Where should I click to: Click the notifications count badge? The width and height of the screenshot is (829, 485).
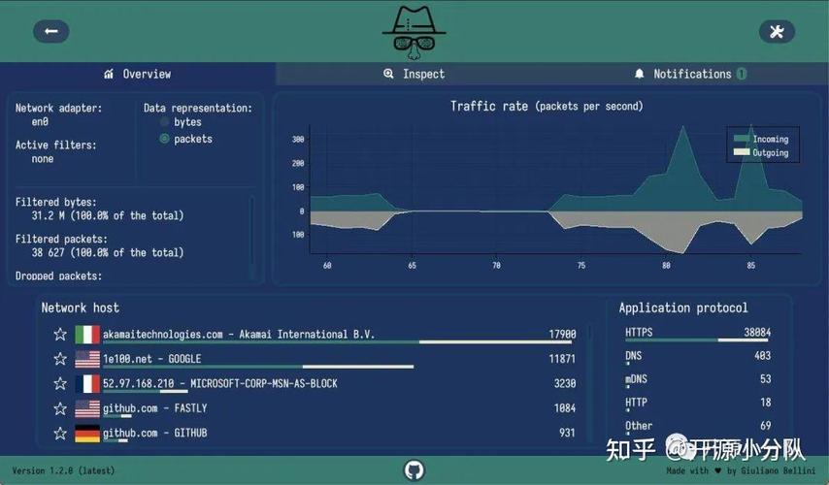742,74
